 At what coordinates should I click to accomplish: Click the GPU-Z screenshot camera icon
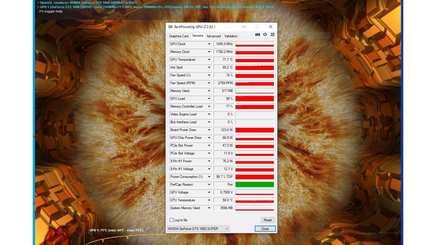click(x=257, y=34)
